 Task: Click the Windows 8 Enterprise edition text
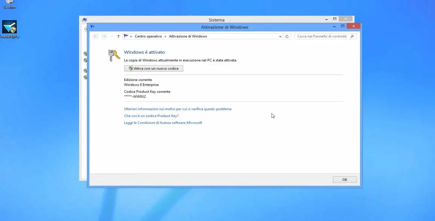point(141,85)
